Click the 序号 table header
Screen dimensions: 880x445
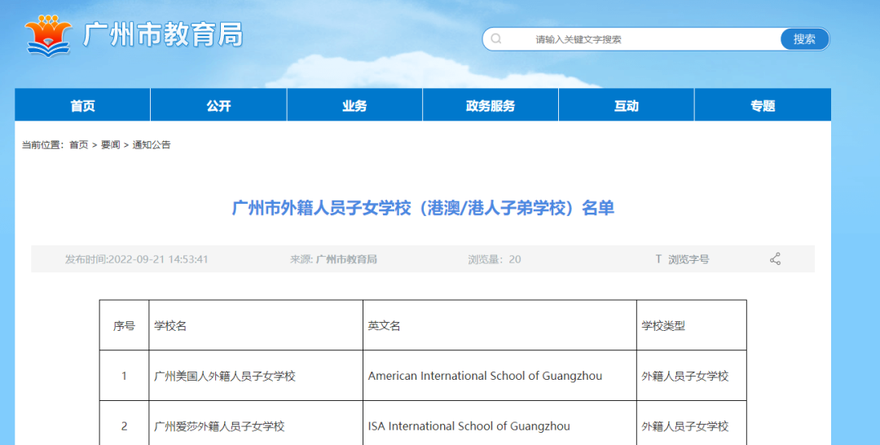coord(124,325)
